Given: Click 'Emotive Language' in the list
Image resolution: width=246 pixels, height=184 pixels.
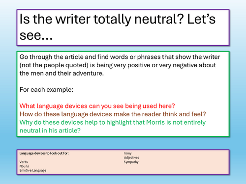Looking at the screenshot, I should 33,170.
